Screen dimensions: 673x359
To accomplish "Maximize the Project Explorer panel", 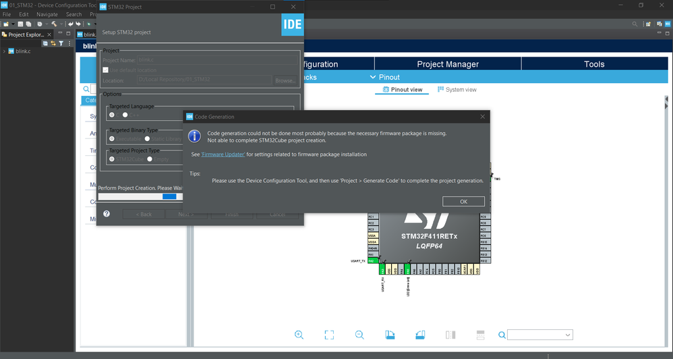I will tap(68, 34).
